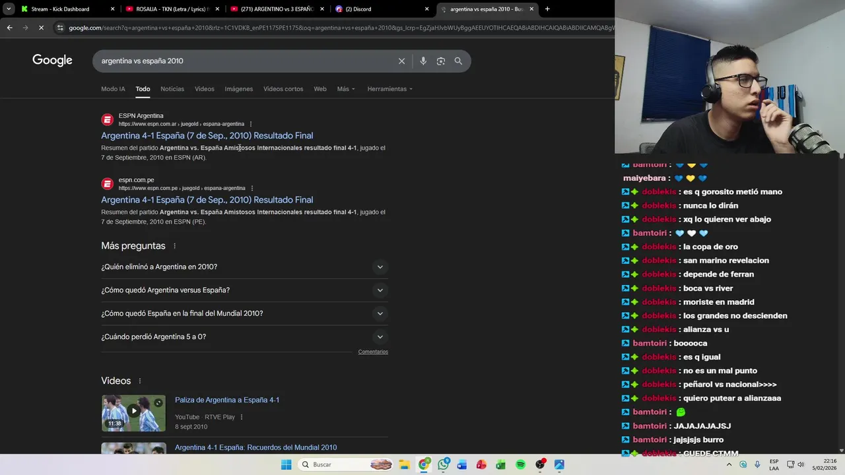Open the Más search filter dropdown

346,89
